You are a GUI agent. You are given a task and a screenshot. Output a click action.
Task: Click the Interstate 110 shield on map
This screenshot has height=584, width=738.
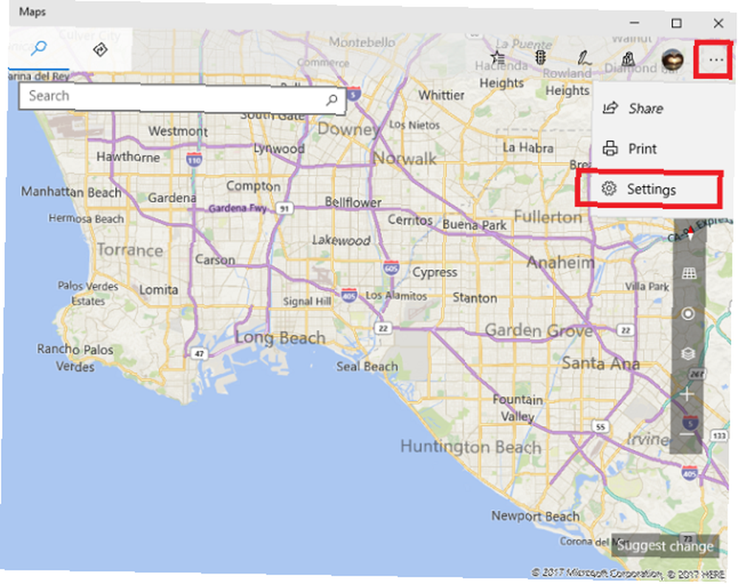pyautogui.click(x=194, y=159)
